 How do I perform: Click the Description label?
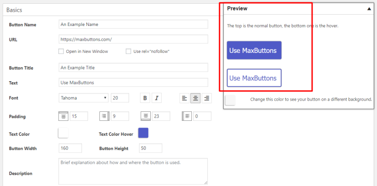[21, 173]
